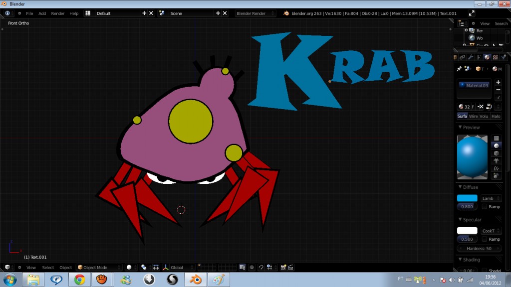The image size is (511, 287).
Task: Click the render camera icon in viewport header
Action: (x=283, y=268)
